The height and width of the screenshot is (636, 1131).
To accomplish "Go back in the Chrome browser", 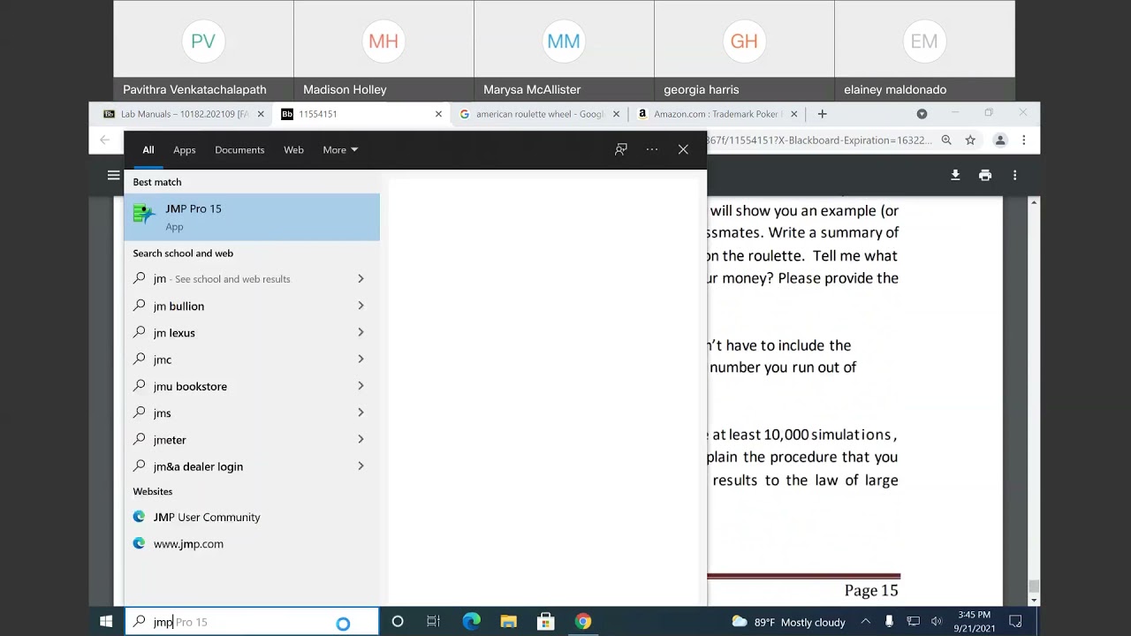I will point(105,140).
